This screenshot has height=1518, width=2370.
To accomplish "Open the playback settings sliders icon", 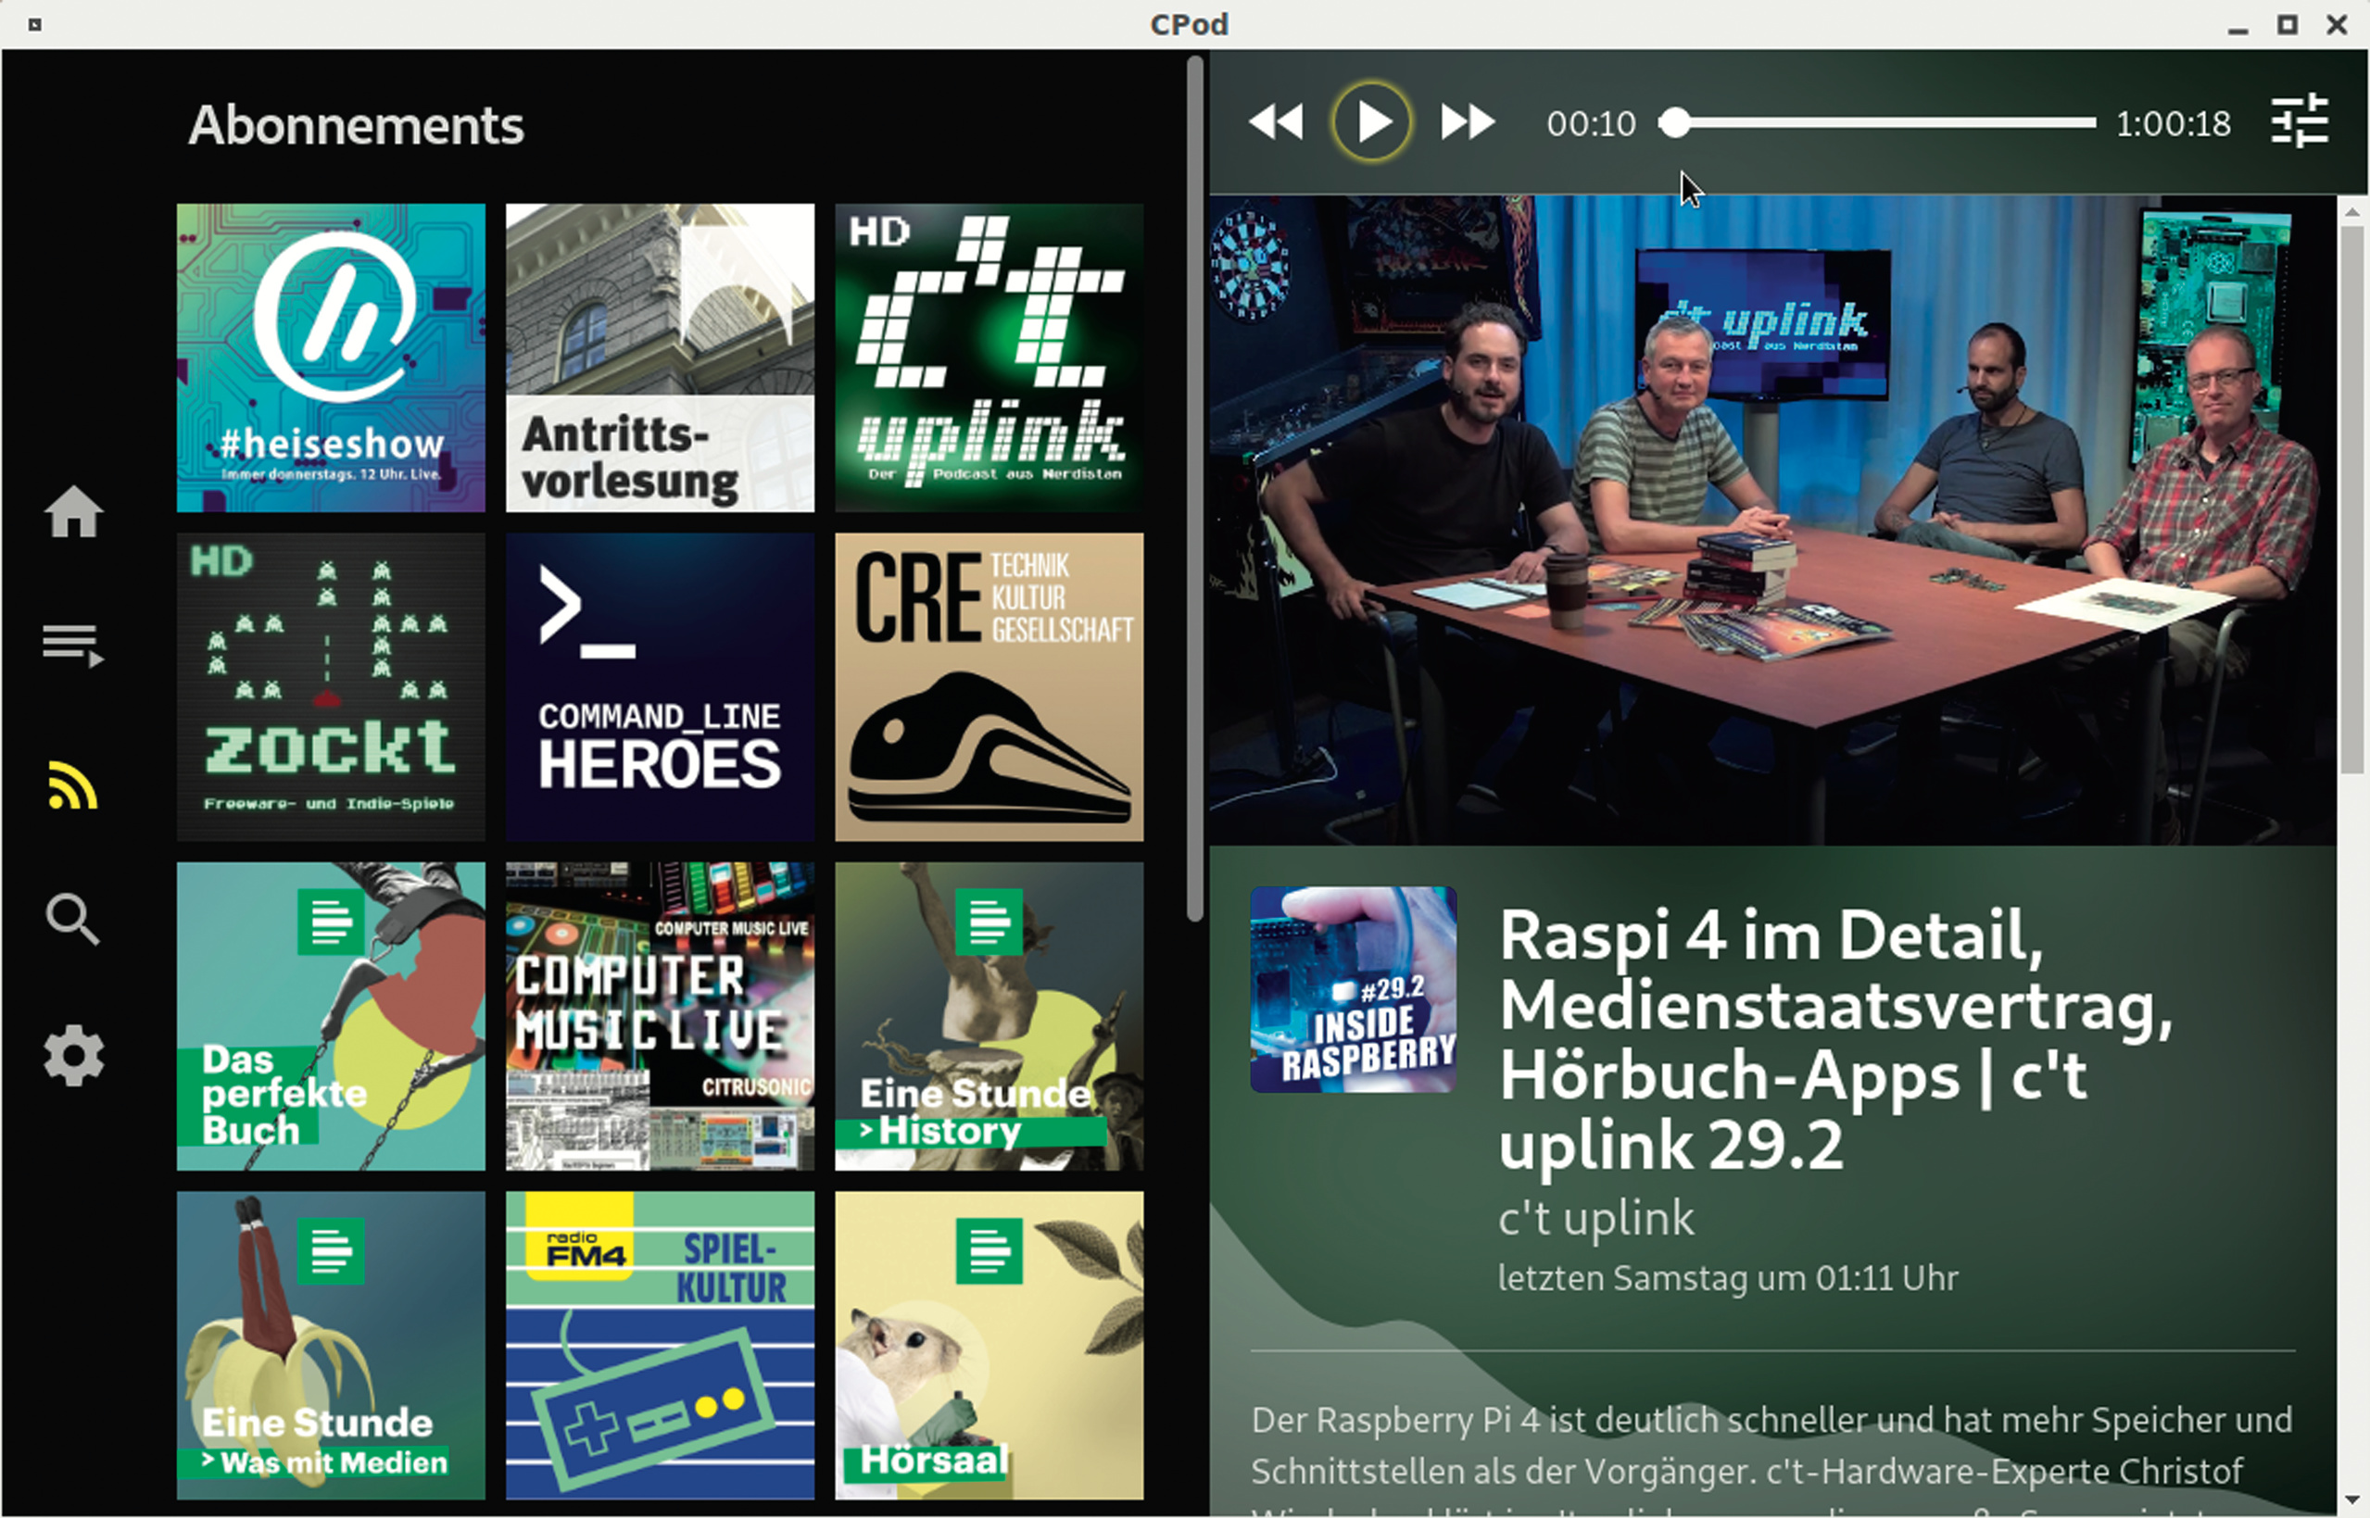I will tap(2299, 123).
